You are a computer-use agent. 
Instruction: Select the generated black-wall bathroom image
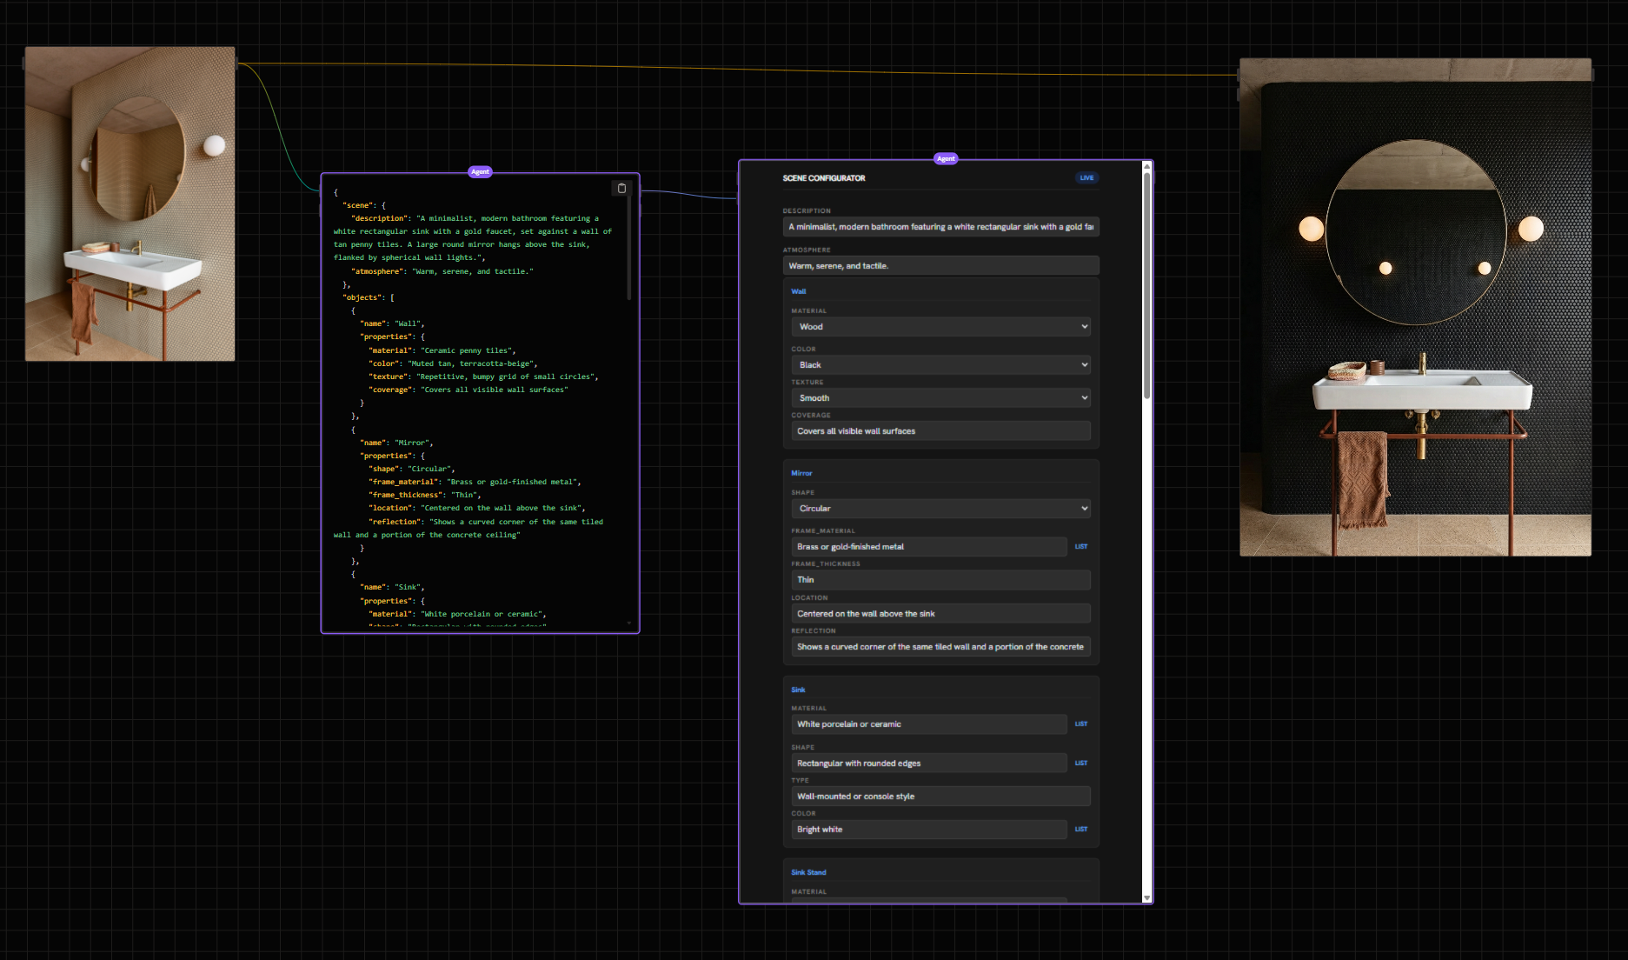pos(1415,307)
